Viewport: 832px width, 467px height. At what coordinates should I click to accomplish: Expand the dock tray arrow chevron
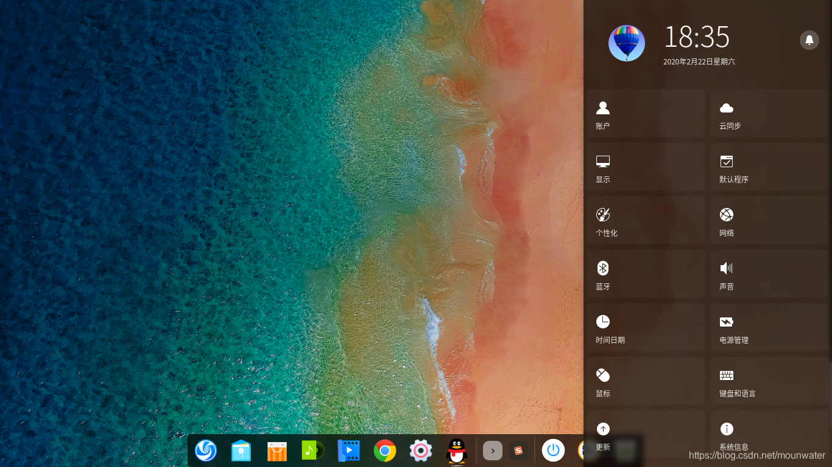click(493, 451)
